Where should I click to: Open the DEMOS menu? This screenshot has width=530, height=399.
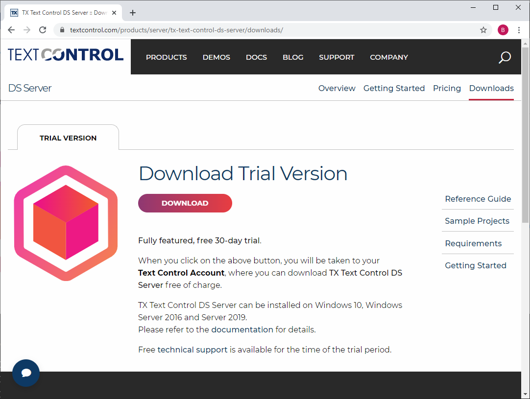tap(217, 57)
